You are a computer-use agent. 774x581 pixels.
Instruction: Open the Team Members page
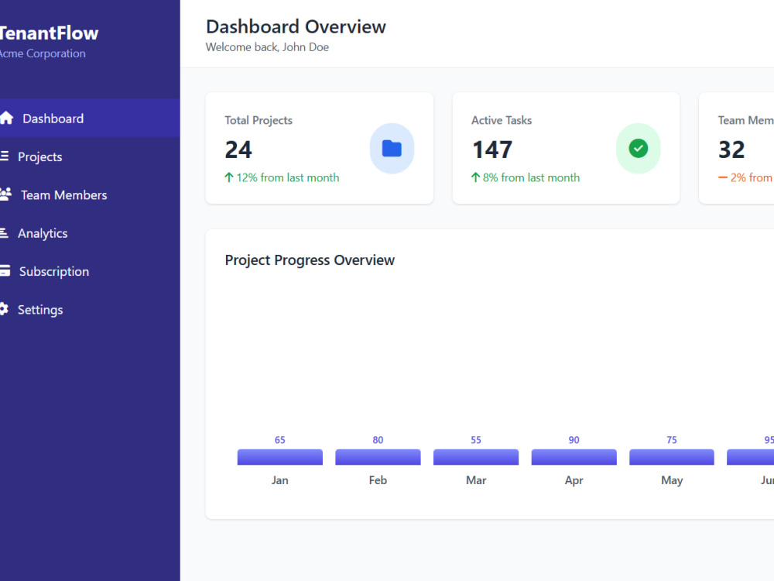click(90, 194)
